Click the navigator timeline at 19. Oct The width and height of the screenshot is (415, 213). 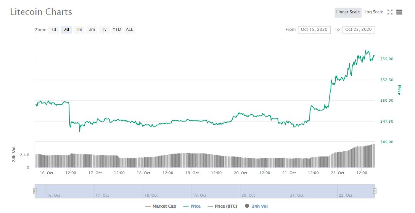pos(200,195)
